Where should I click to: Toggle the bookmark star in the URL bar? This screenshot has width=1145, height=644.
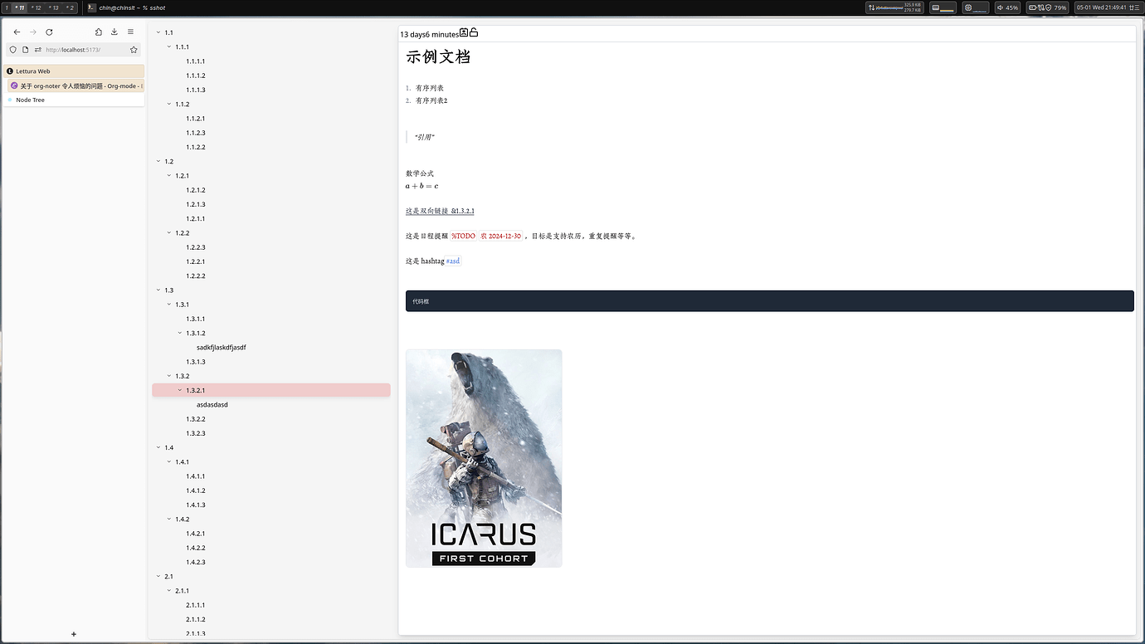tap(133, 49)
